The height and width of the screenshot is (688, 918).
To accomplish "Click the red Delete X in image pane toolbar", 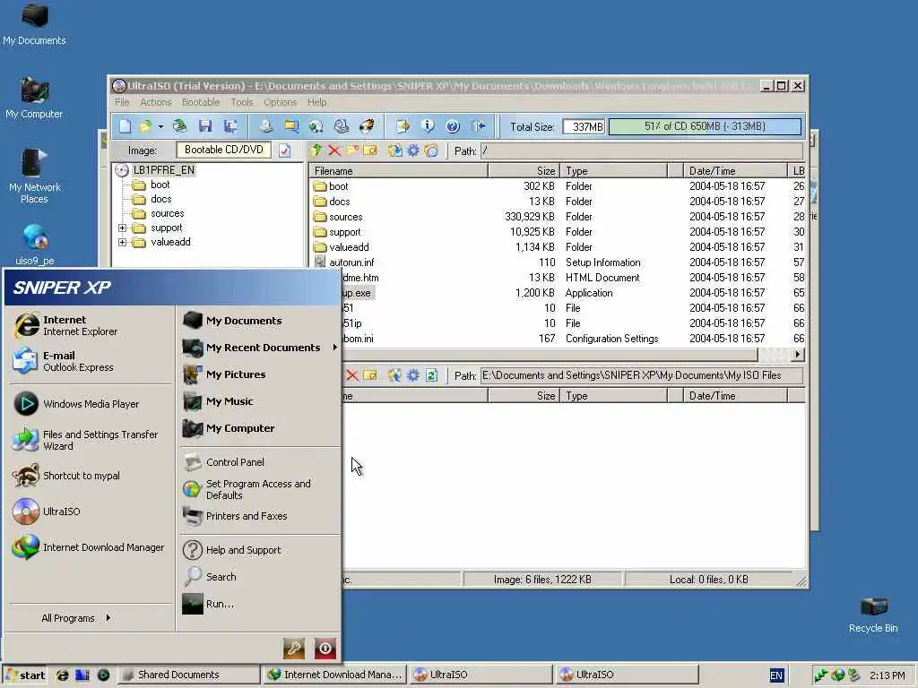I will [x=334, y=150].
